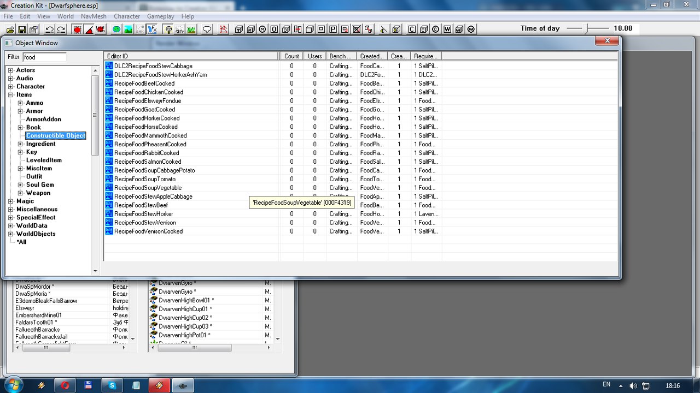
Task: Click the flat square icon labeled O
Action: coord(274,29)
